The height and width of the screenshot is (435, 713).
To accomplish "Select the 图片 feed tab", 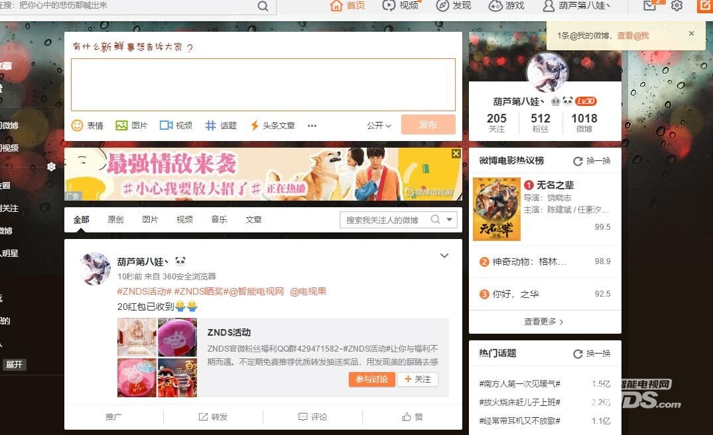I will pos(150,220).
